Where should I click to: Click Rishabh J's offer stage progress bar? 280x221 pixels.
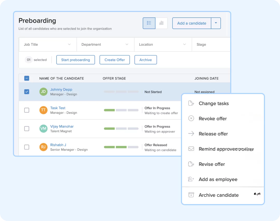[x=121, y=147]
